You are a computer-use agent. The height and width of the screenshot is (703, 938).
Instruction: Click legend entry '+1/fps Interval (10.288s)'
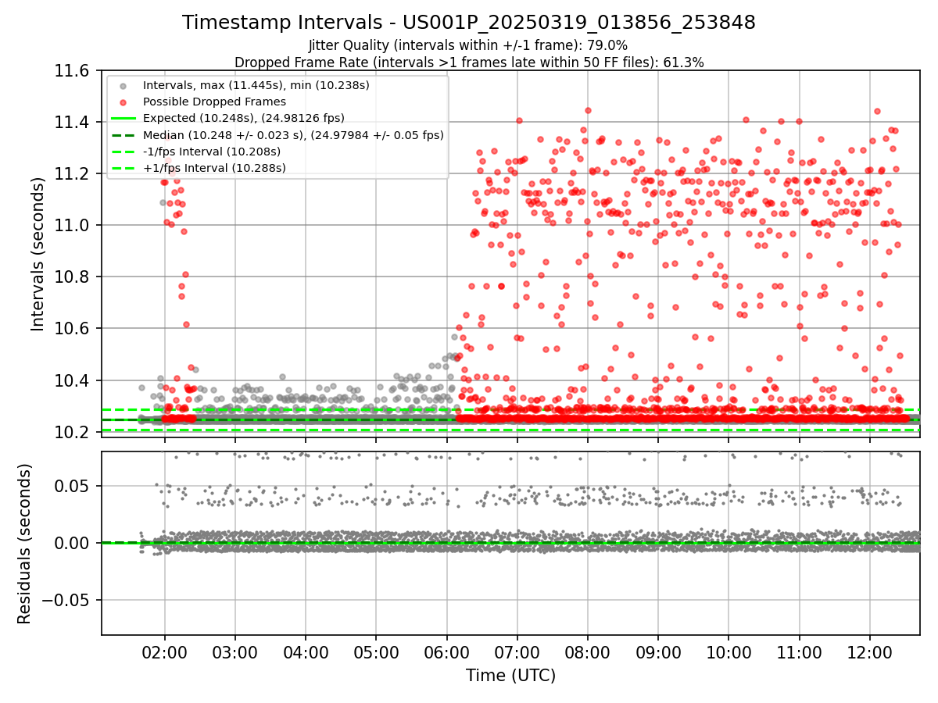click(x=214, y=168)
